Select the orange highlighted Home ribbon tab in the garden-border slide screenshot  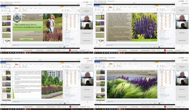[17, 64]
